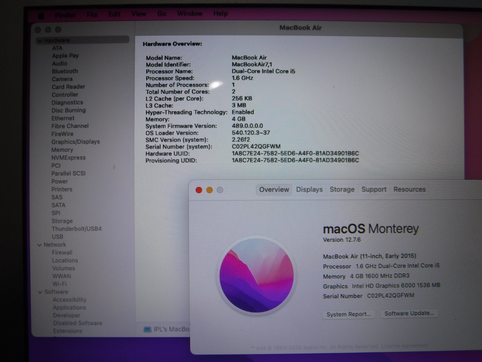Screen dimensions: 482x362
Task: Click the Version 12.7.6 text
Action: point(342,240)
